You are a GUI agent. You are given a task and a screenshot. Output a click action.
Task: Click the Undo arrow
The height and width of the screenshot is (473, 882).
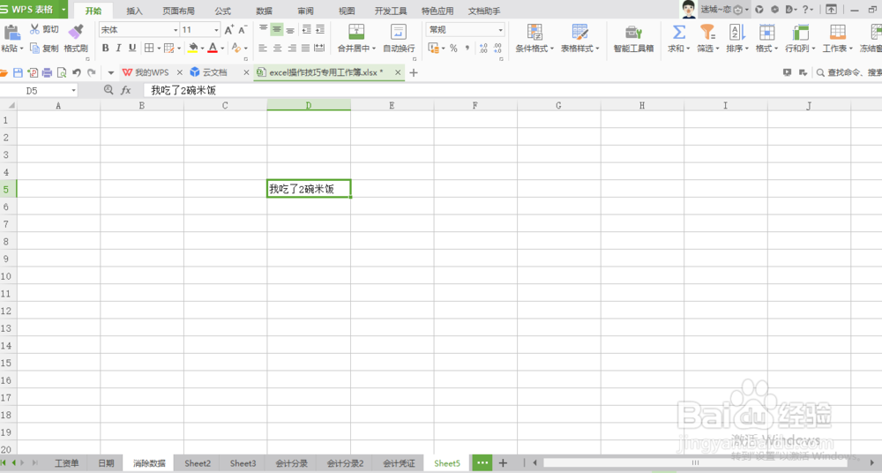tap(77, 72)
